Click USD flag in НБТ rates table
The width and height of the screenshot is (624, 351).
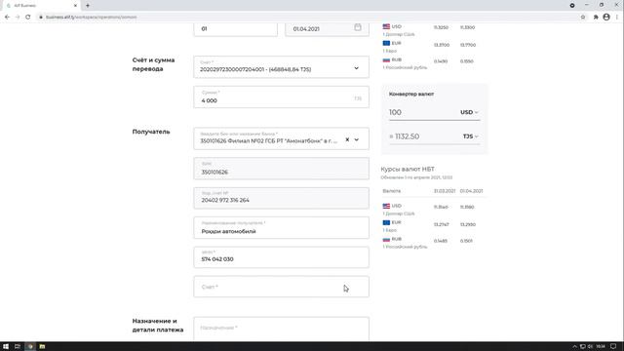click(386, 206)
